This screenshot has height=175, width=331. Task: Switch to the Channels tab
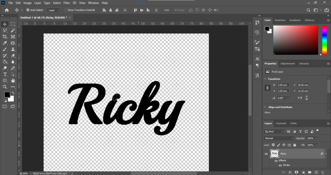tap(281, 123)
